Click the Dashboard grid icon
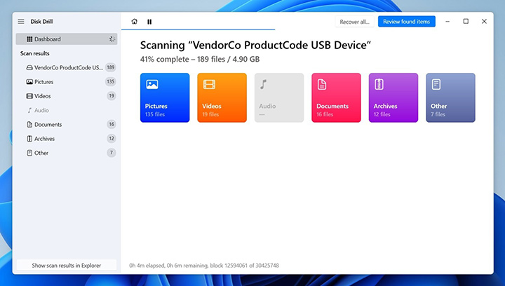 29,39
